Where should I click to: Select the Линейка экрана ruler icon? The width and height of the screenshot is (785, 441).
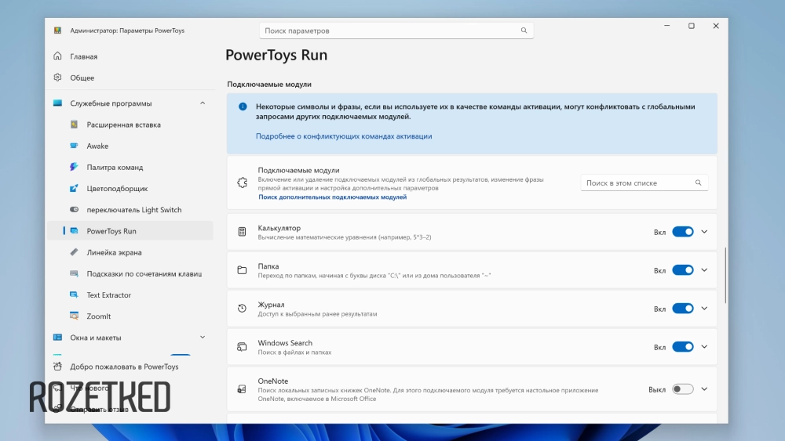pyautogui.click(x=74, y=252)
